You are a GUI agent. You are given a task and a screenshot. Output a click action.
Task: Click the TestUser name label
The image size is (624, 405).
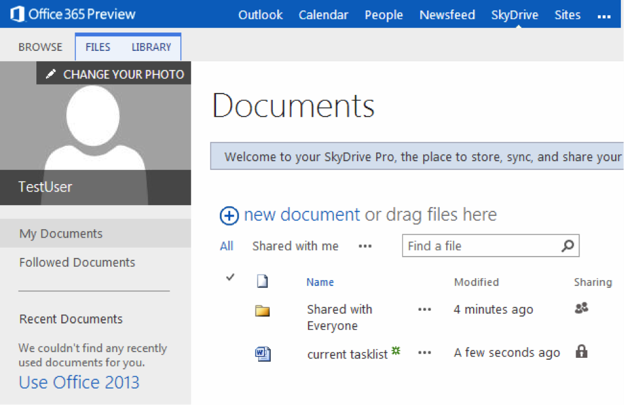pyautogui.click(x=45, y=187)
